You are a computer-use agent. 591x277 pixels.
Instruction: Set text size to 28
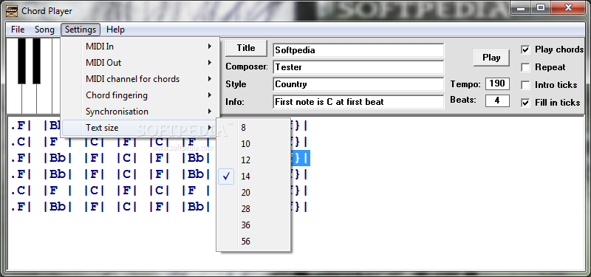pos(253,208)
